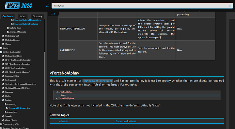Switch to the Glossary tab
The image size is (235, 129).
[37, 16]
